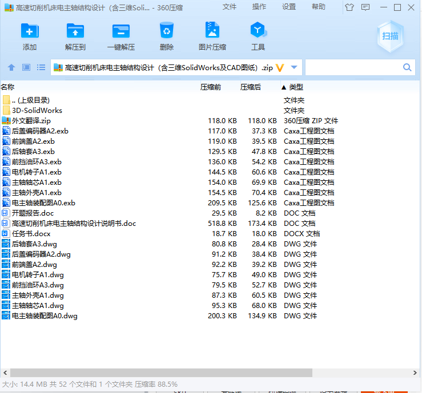Select the file 前挡油环A3.exb
The width and height of the screenshot is (422, 393).
tap(37, 162)
